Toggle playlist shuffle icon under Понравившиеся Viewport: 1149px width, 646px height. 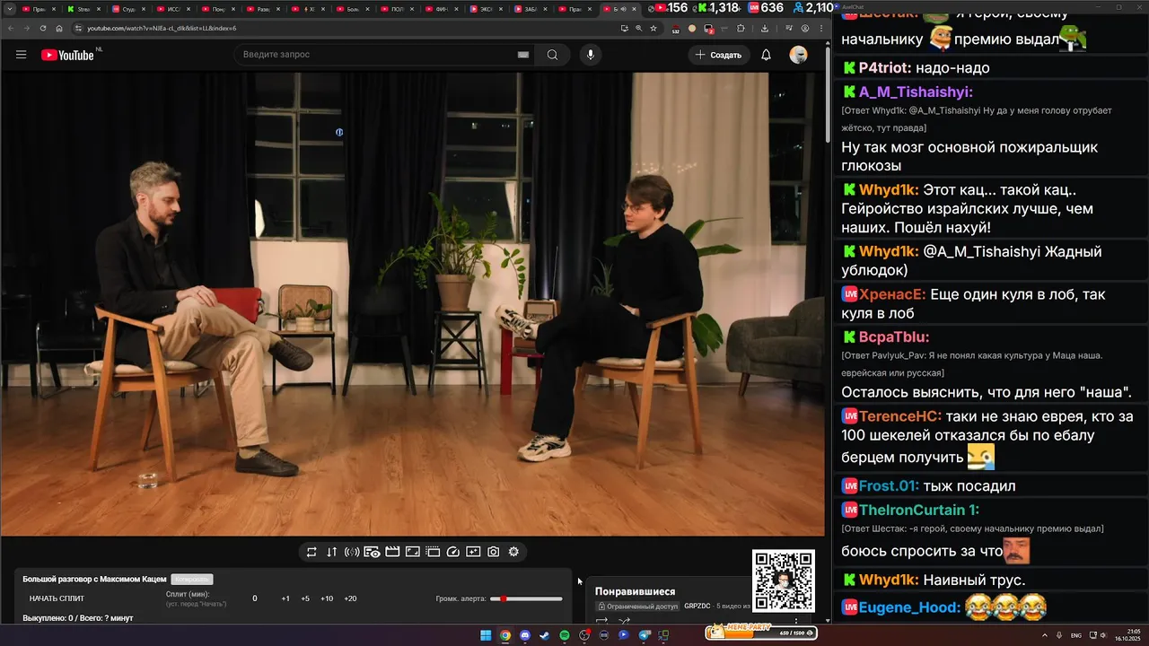pos(625,620)
